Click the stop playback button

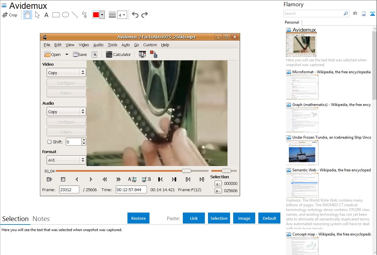[63, 179]
